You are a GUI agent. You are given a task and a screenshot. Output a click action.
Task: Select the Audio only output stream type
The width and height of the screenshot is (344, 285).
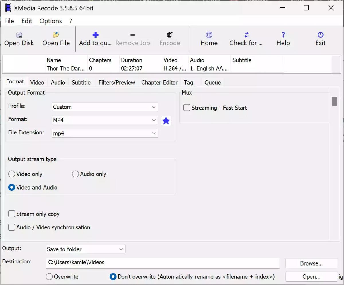pyautogui.click(x=75, y=174)
